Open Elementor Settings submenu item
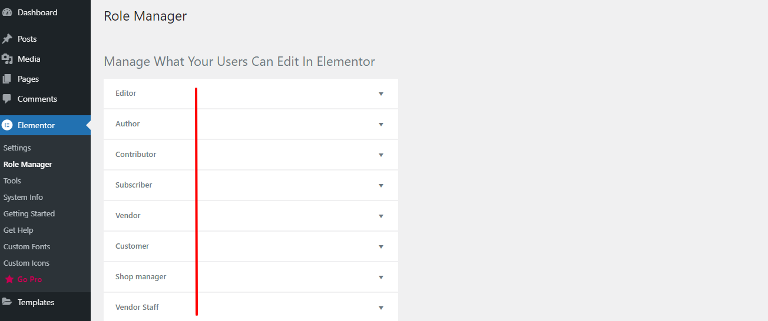The width and height of the screenshot is (768, 321). pos(17,148)
